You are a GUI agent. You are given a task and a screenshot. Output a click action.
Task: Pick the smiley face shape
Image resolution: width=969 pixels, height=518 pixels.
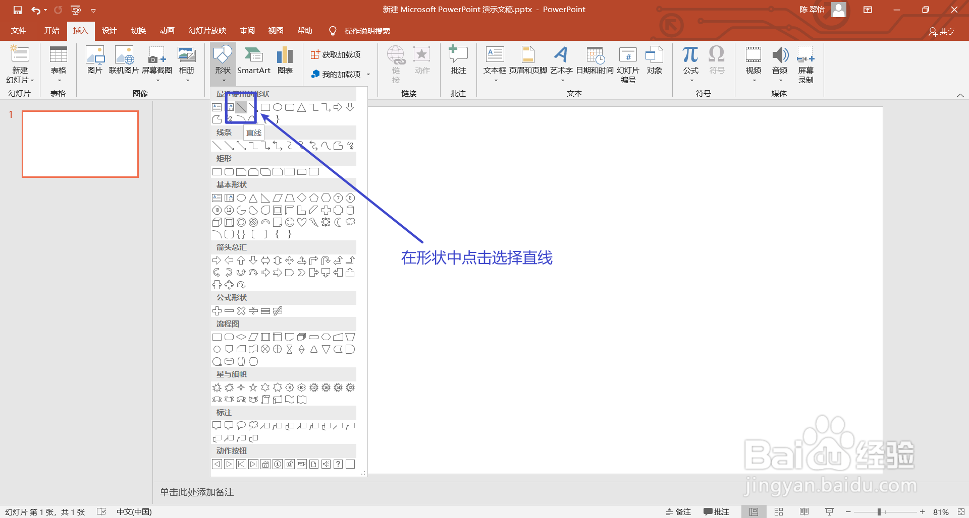(290, 222)
